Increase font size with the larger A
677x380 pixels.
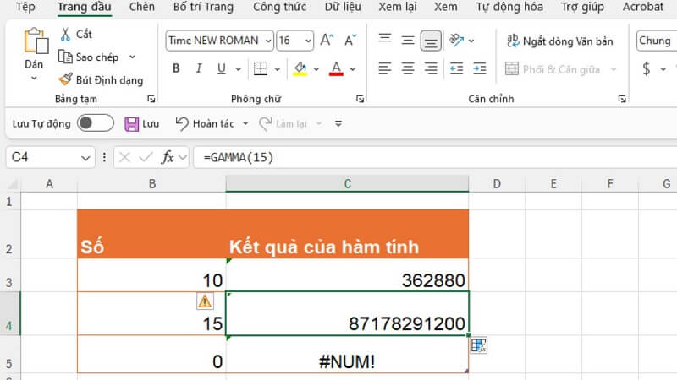327,41
